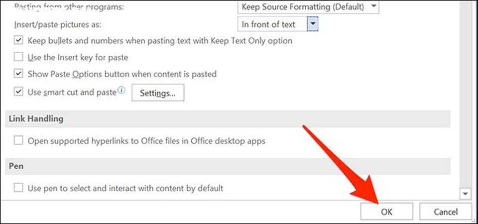The width and height of the screenshot is (478, 224).
Task: Enable Open supported hyperlinks in Office desktop apps
Action: (x=19, y=141)
